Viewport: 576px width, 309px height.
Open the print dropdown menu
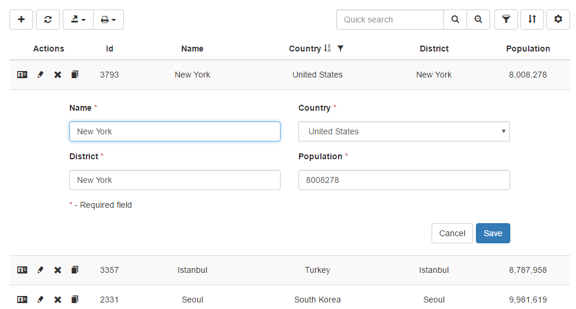pos(108,20)
